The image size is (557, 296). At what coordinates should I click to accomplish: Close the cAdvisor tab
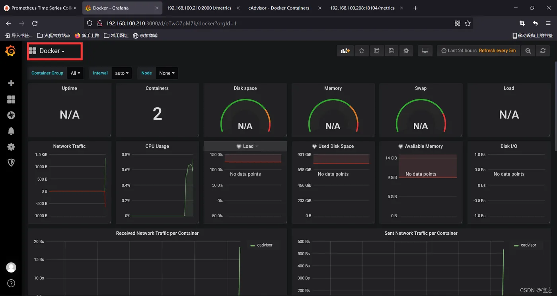[x=320, y=8]
